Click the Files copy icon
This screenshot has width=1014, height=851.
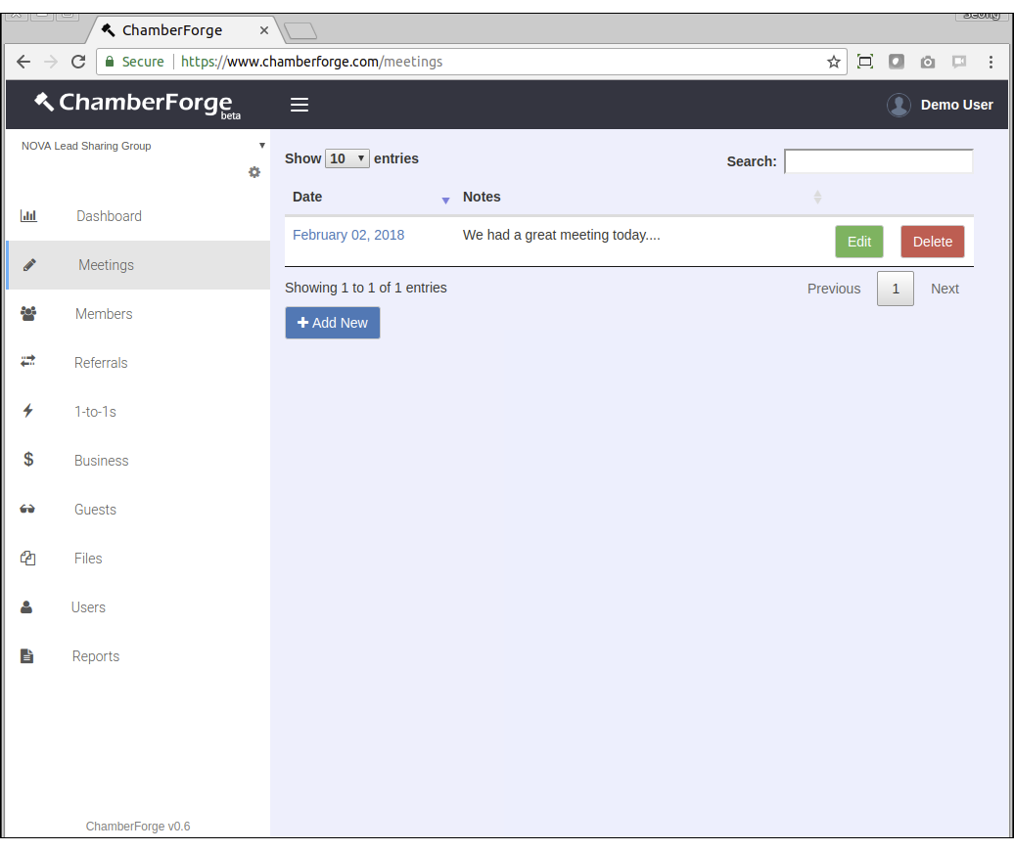pos(28,559)
